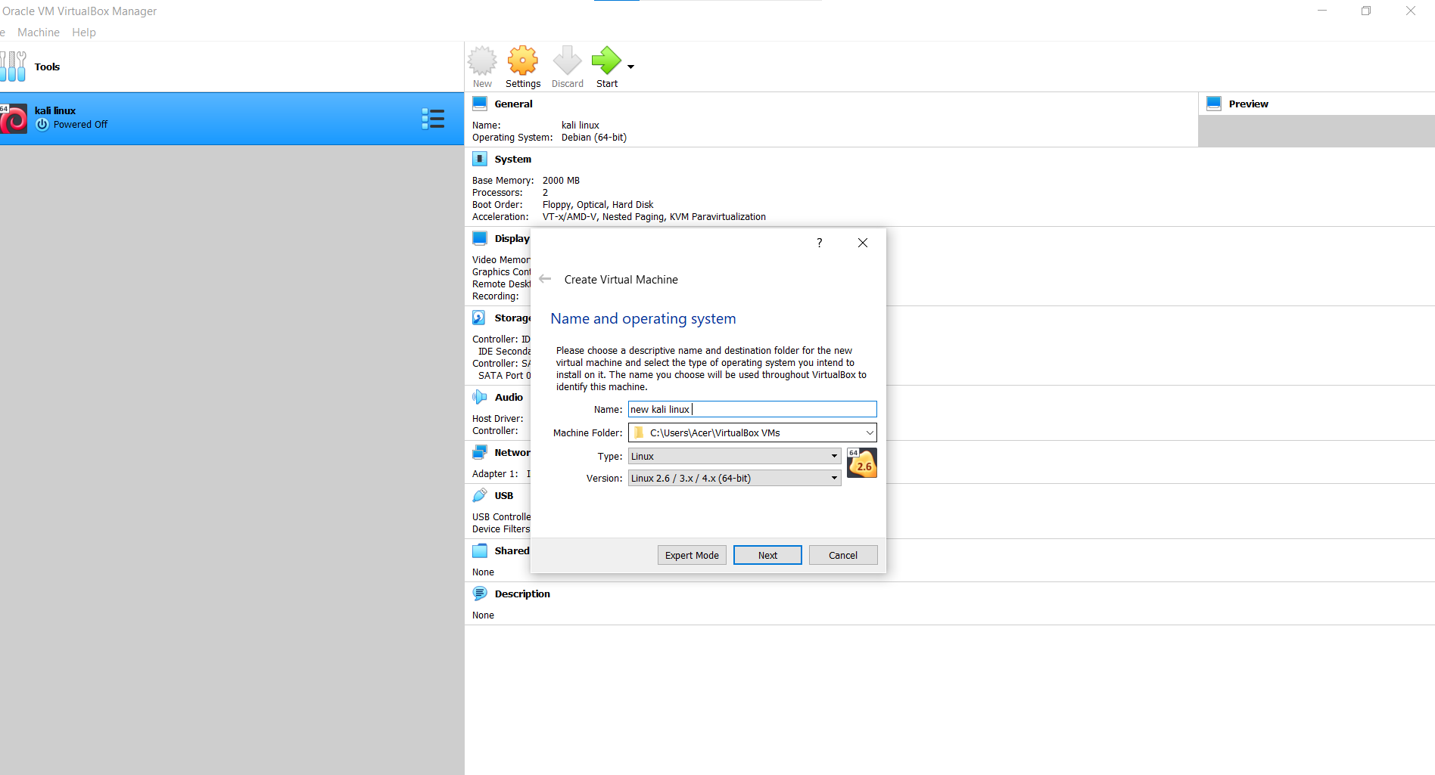Open the kali linux VM list menu icon
Screen dimensions: 1435x775
coord(433,119)
